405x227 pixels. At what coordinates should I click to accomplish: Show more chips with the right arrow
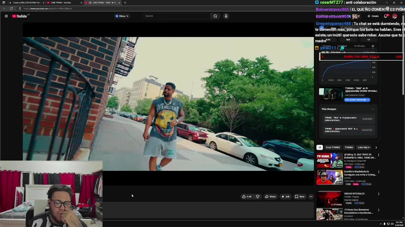pos(376,147)
